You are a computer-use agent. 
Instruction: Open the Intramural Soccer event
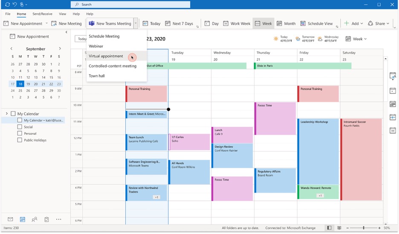361,159
